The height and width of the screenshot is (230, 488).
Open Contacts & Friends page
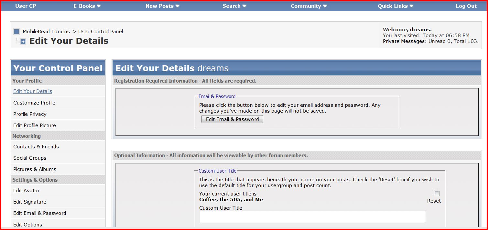pos(36,147)
